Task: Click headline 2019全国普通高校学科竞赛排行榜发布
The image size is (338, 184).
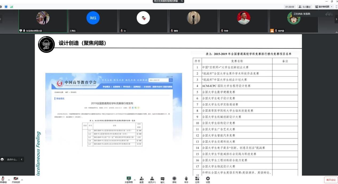Action: [112, 103]
